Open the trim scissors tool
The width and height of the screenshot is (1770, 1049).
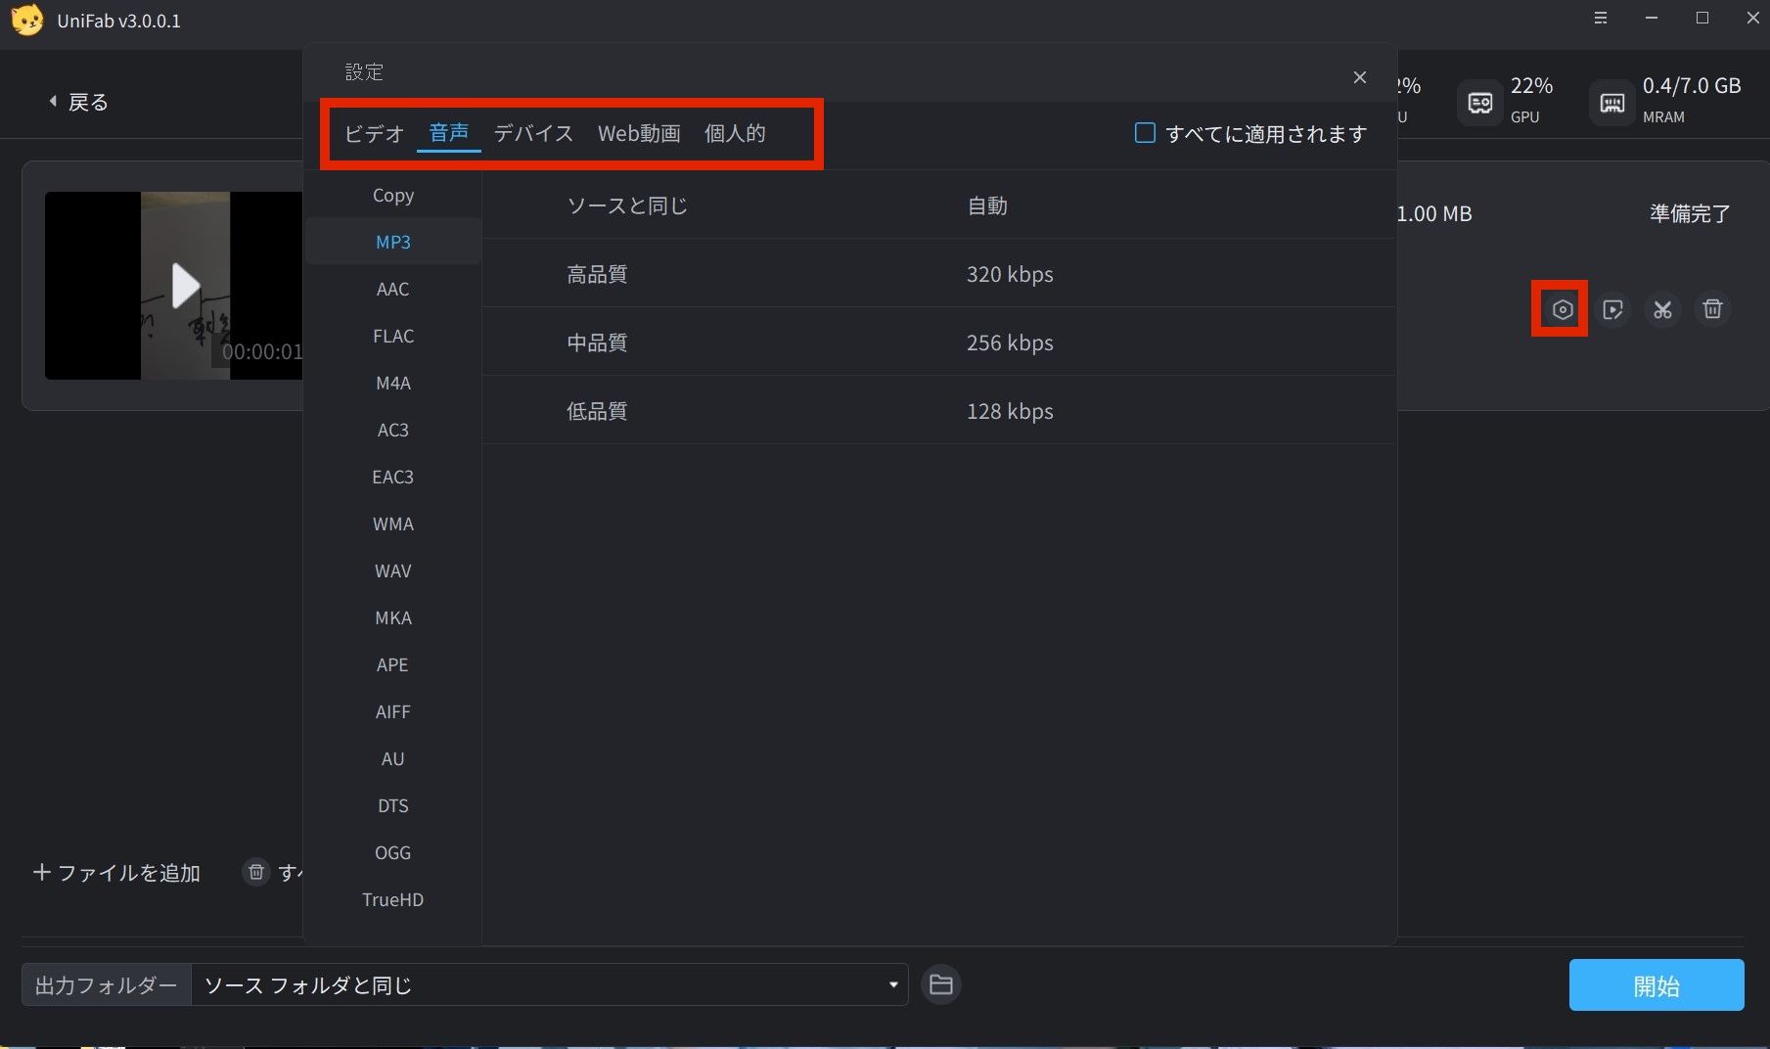1662,310
